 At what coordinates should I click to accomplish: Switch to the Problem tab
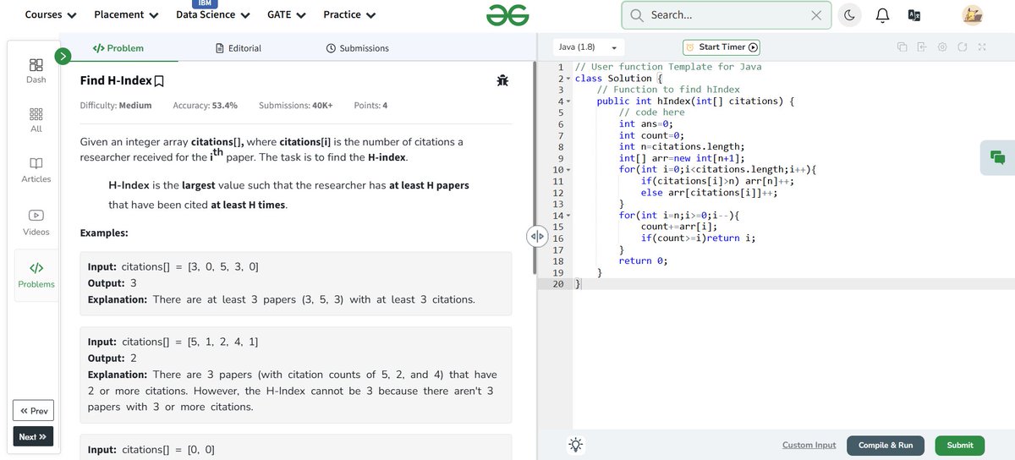pyautogui.click(x=118, y=48)
